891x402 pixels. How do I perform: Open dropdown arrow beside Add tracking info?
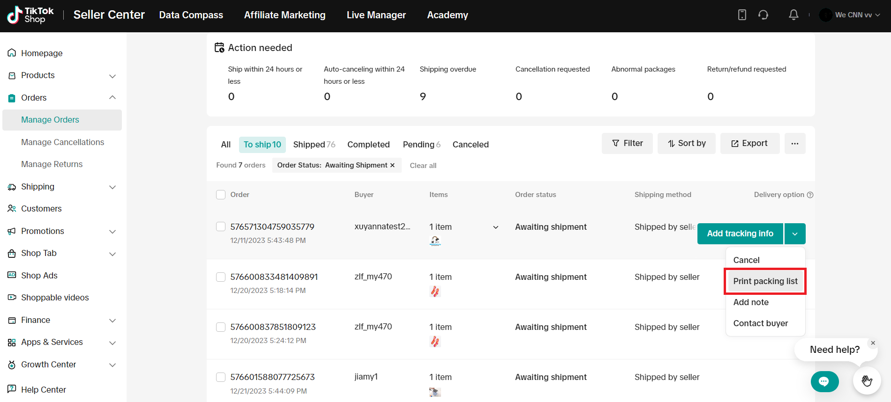pos(794,234)
